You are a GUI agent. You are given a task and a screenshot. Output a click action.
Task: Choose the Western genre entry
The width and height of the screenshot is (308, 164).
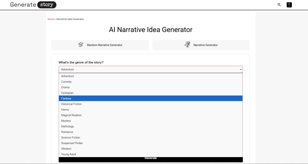point(66,149)
